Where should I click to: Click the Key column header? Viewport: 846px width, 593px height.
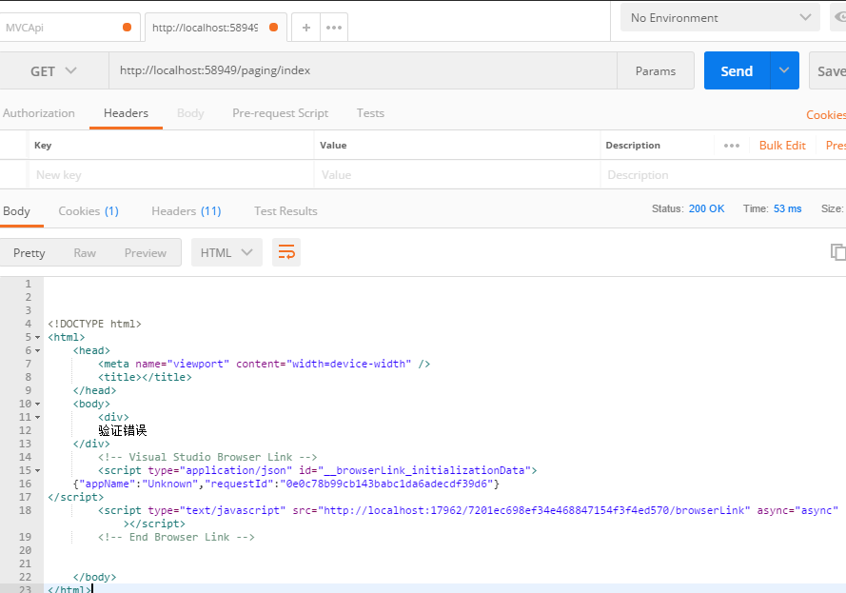pyautogui.click(x=43, y=145)
